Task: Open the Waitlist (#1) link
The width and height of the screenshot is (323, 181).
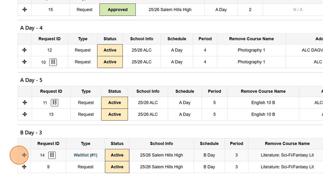Action: pyautogui.click(x=85, y=155)
